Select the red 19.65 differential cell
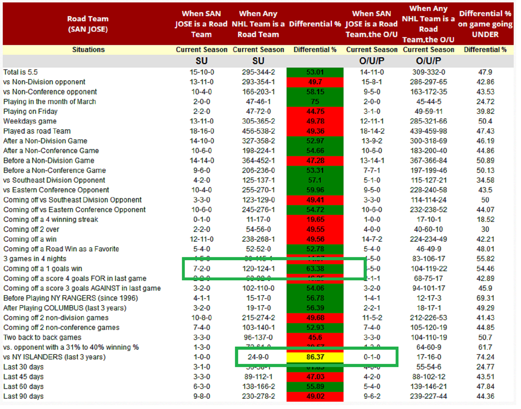Image resolution: width=521 pixels, height=409 pixels. (315, 219)
